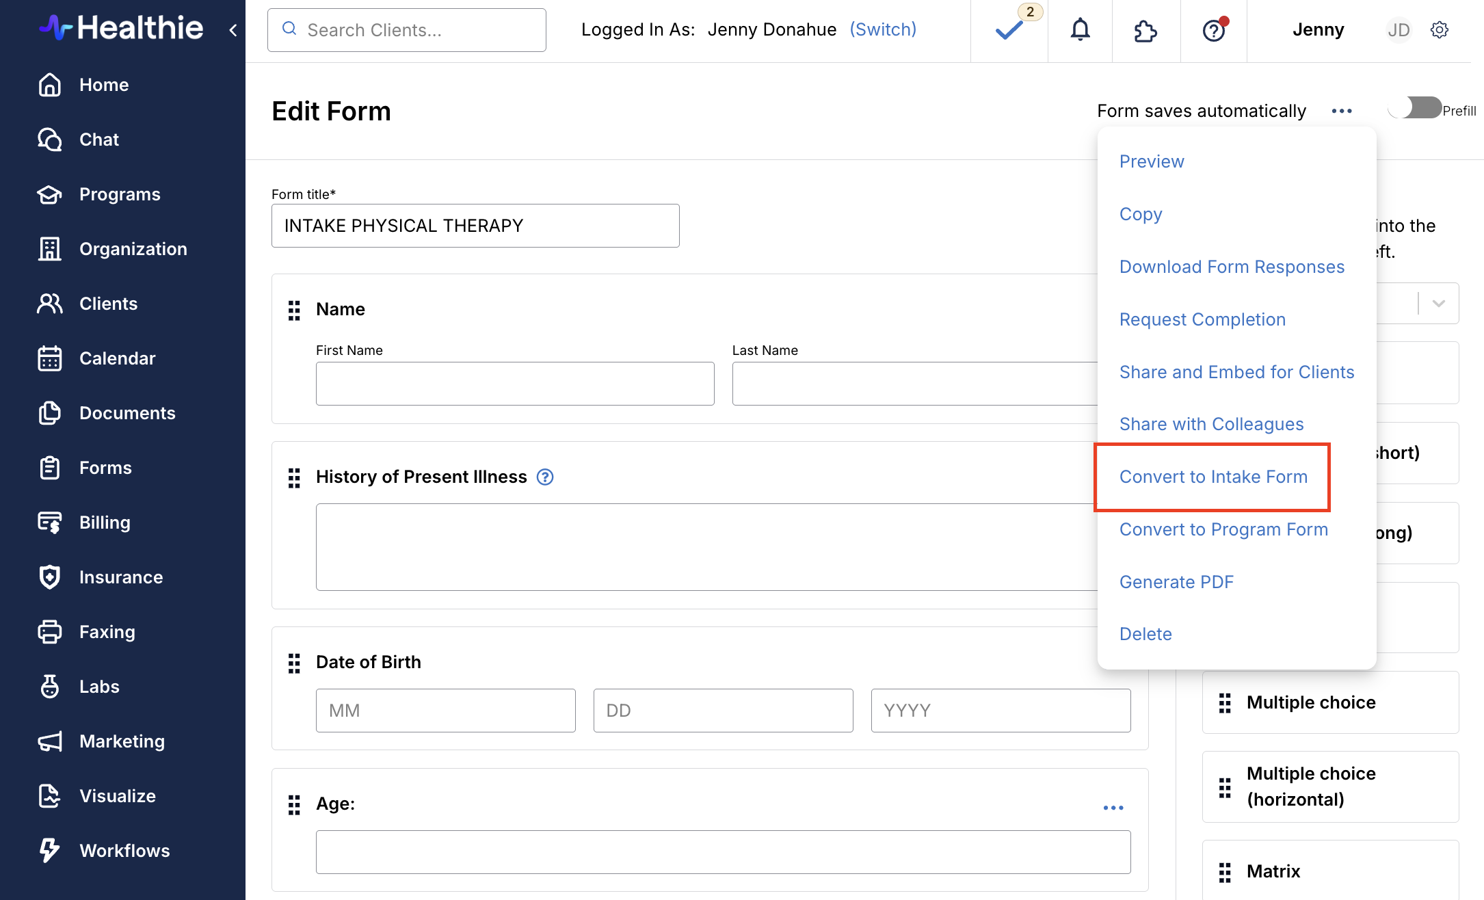Screen dimensions: 1484x900
Task: Grab the drag handle for Date of Birth
Action: coord(294,663)
